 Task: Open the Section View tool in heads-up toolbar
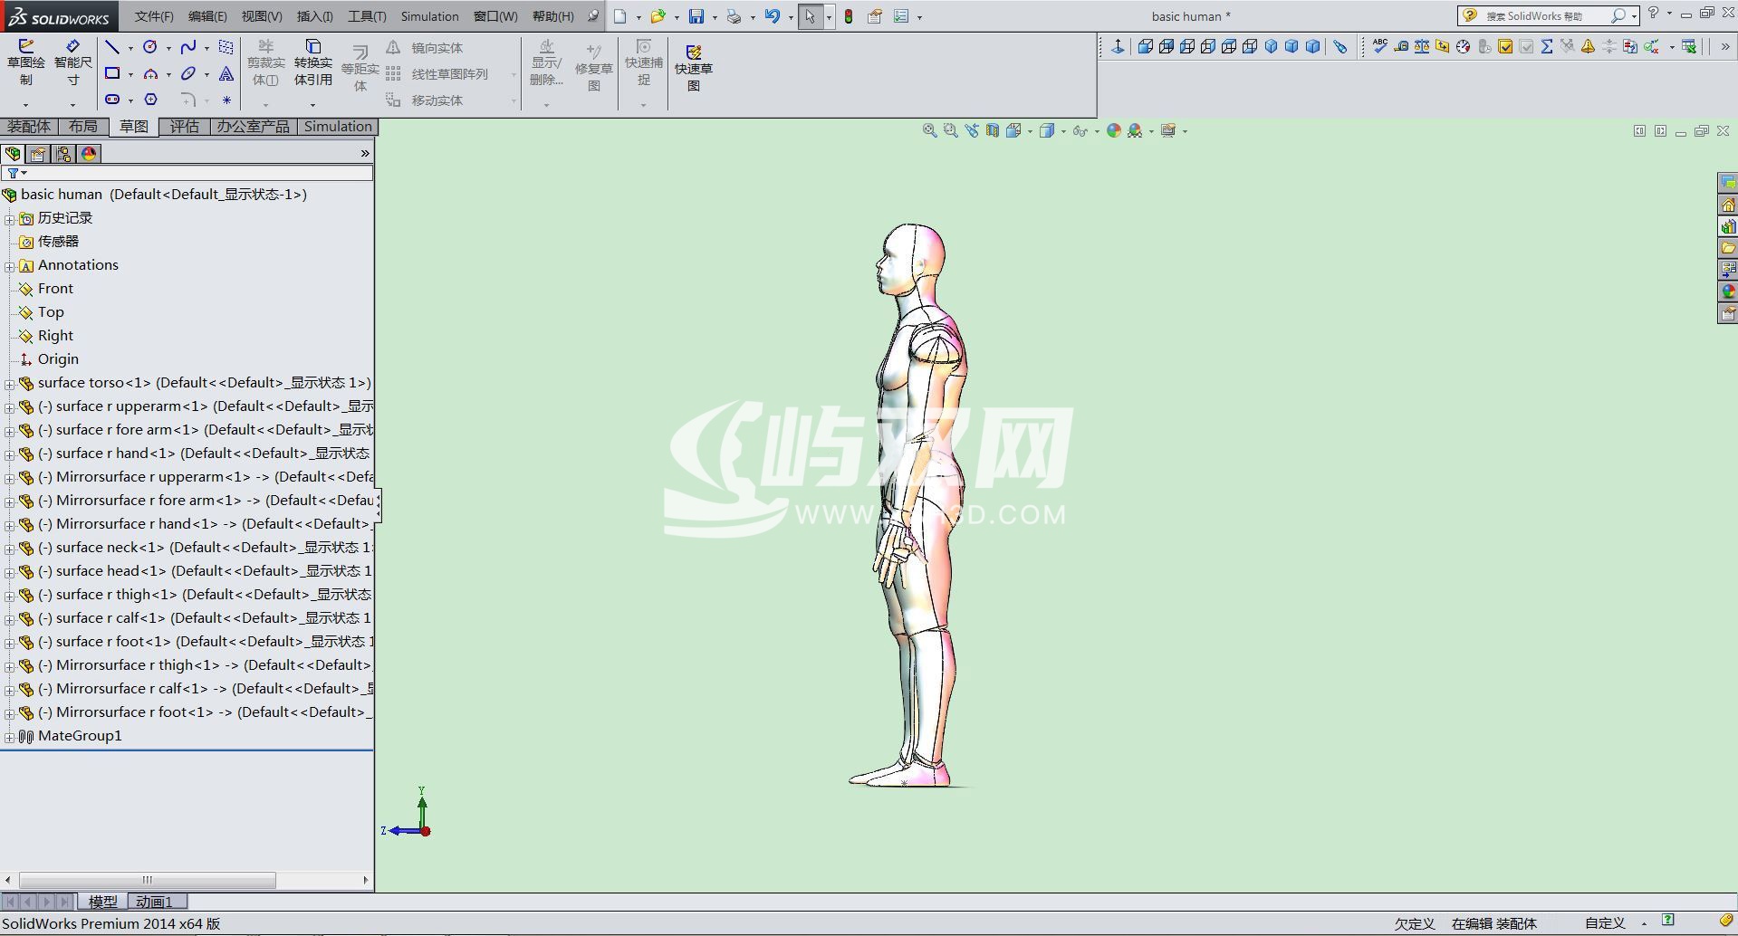point(991,130)
